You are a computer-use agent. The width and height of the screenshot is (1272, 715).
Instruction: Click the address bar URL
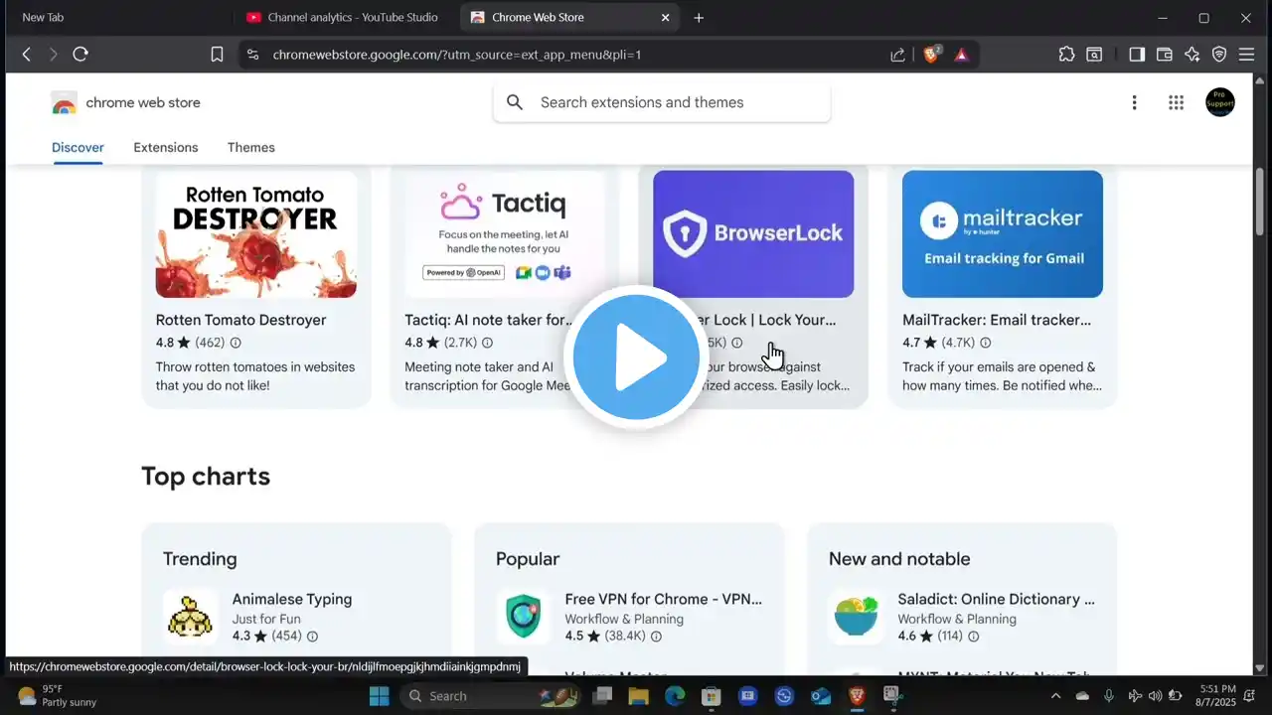(x=457, y=55)
